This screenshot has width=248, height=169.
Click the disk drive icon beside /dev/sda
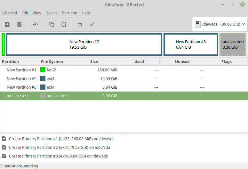pyautogui.click(x=198, y=24)
